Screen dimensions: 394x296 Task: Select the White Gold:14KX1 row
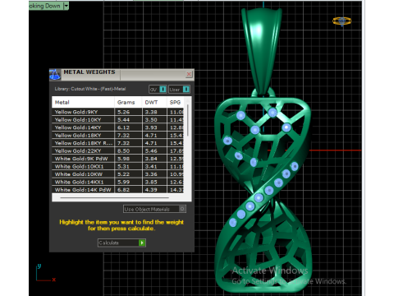[x=117, y=182]
